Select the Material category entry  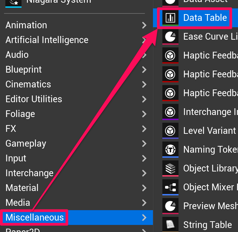pyautogui.click(x=22, y=188)
